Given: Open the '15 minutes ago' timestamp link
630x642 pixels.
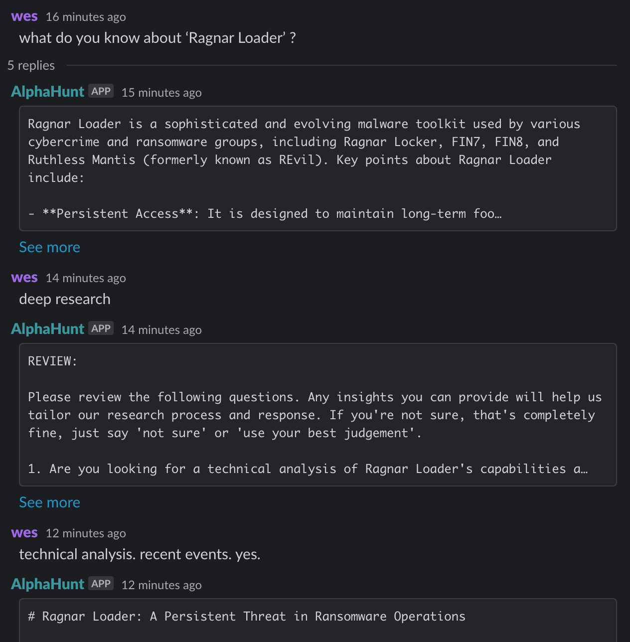Looking at the screenshot, I should [161, 93].
